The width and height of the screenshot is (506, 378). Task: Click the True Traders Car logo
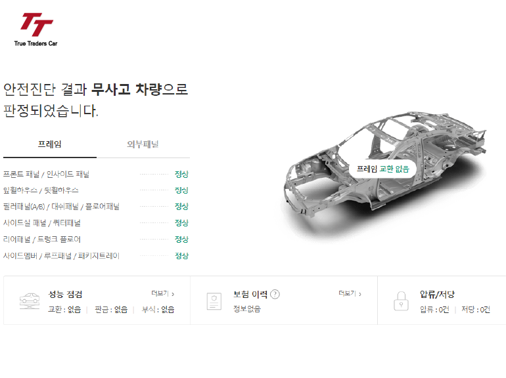pos(36,30)
